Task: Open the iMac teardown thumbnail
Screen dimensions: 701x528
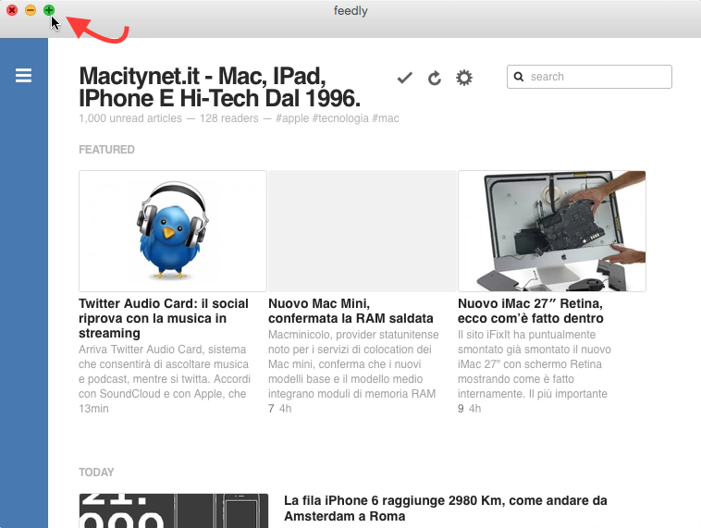Action: (552, 231)
